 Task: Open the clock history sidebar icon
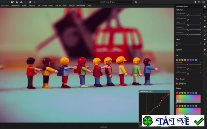(205, 50)
